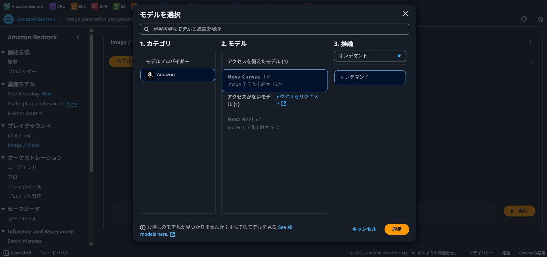Click the sidebar scrollbar up arrow
547x257 pixels.
[x=91, y=30]
